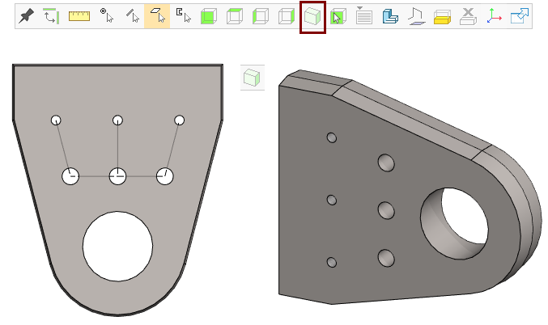The height and width of the screenshot is (325, 548).
Task: Toggle the highlighted face selection filter
Action: tap(157, 16)
